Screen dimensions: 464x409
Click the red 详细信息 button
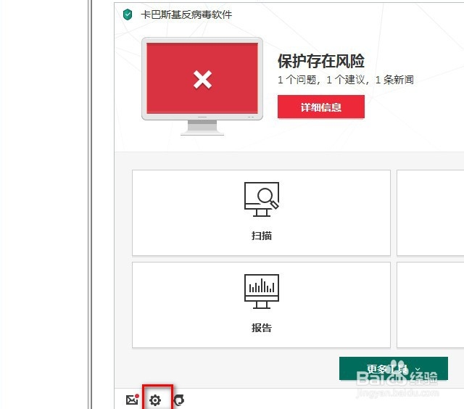tap(320, 107)
